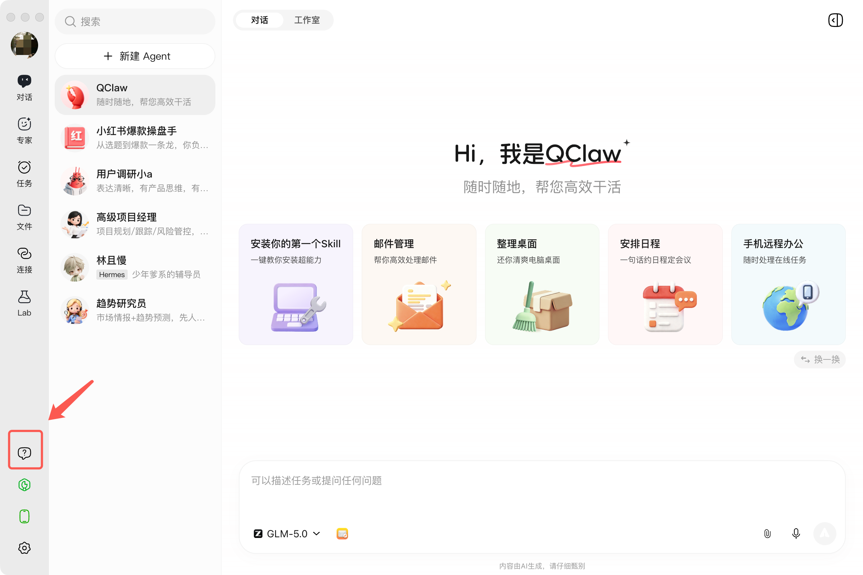Switch to the 工作室 tab
Viewport: 863px width, 575px height.
(307, 20)
